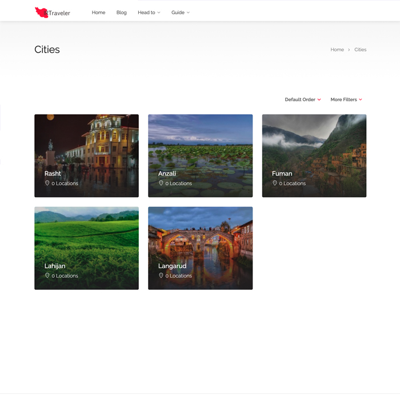Open the Anzali city card
The image size is (400, 400).
(x=200, y=155)
